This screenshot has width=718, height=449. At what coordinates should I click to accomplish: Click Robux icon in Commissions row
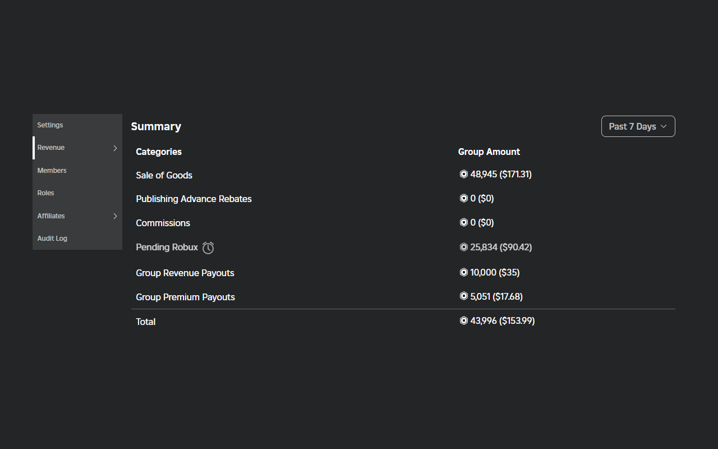point(463,222)
